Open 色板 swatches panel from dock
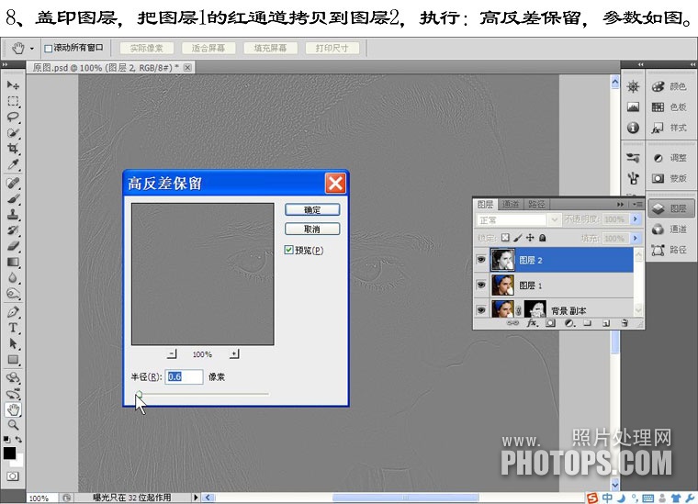698x504 pixels. point(670,106)
